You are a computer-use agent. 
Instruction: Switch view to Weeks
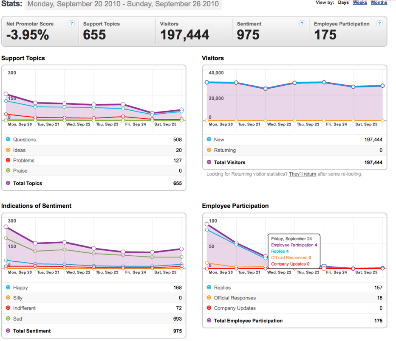click(x=360, y=3)
